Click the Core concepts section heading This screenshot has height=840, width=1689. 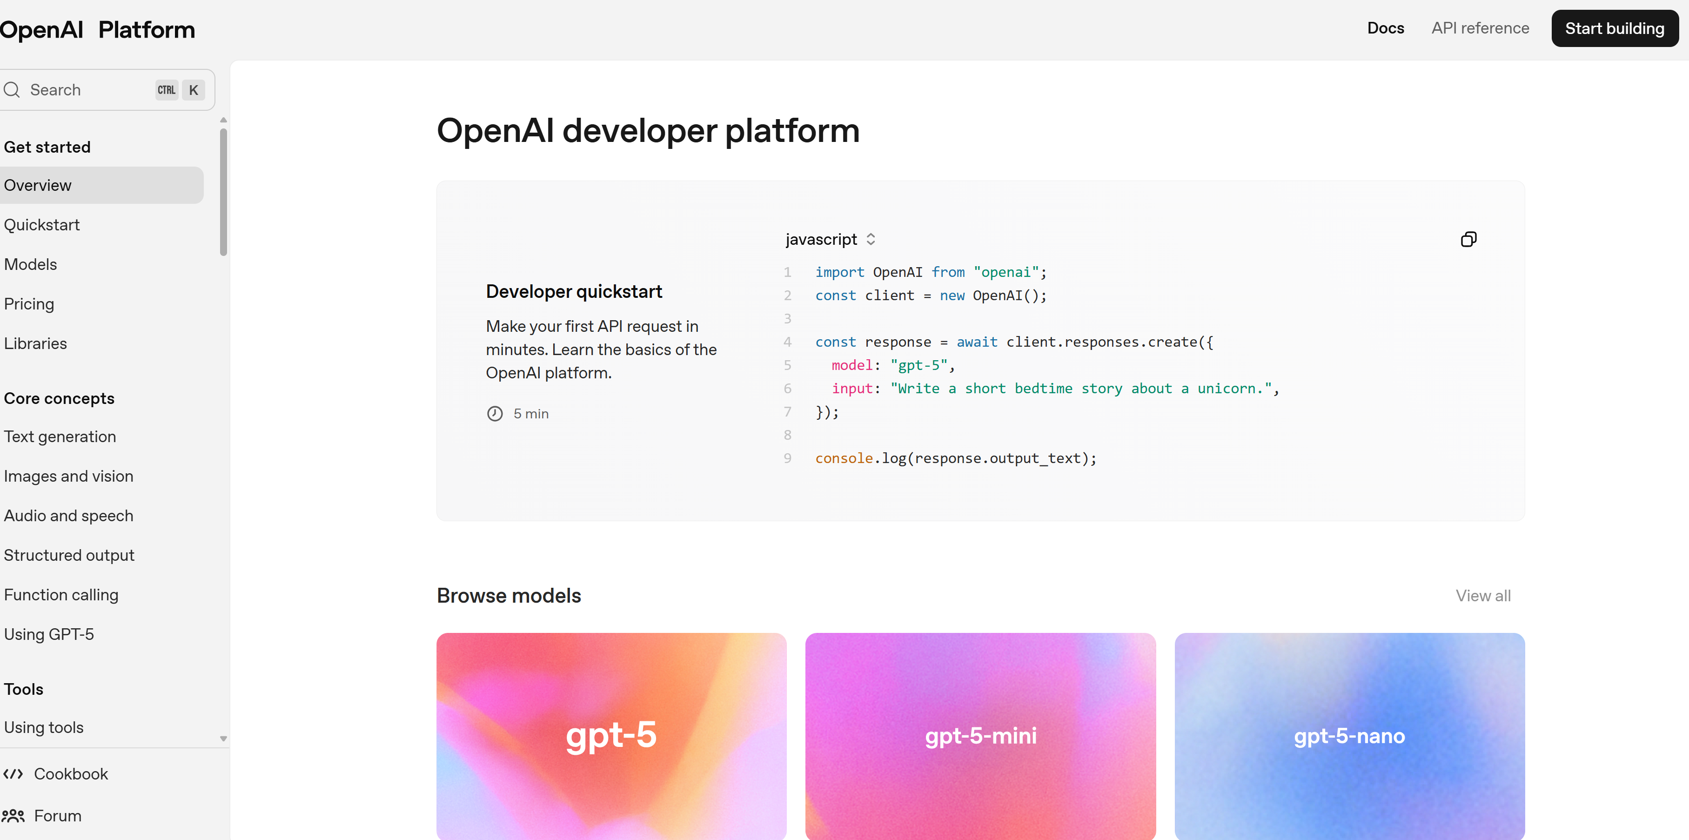point(59,399)
